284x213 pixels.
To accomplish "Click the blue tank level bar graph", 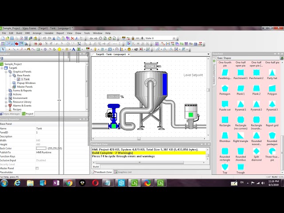I will point(165,84).
